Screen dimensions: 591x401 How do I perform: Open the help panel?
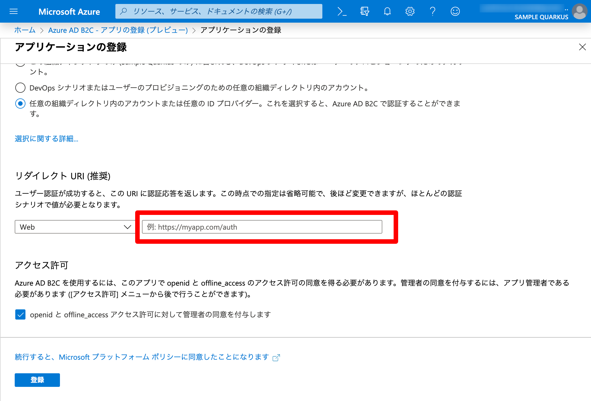point(432,11)
